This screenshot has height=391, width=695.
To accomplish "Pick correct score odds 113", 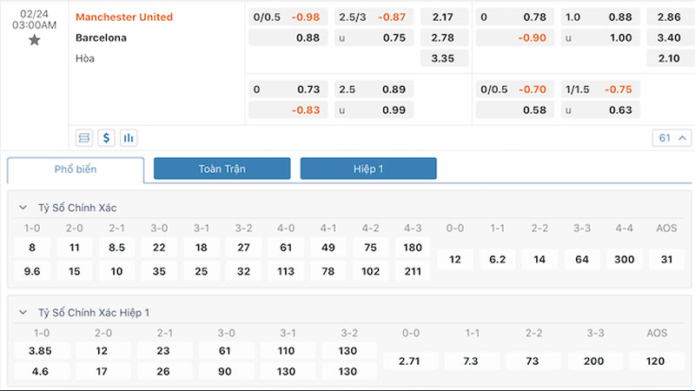I will 286,271.
